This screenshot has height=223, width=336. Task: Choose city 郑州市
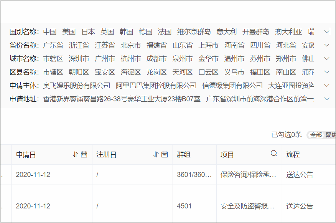pyautogui.click(x=286, y=59)
